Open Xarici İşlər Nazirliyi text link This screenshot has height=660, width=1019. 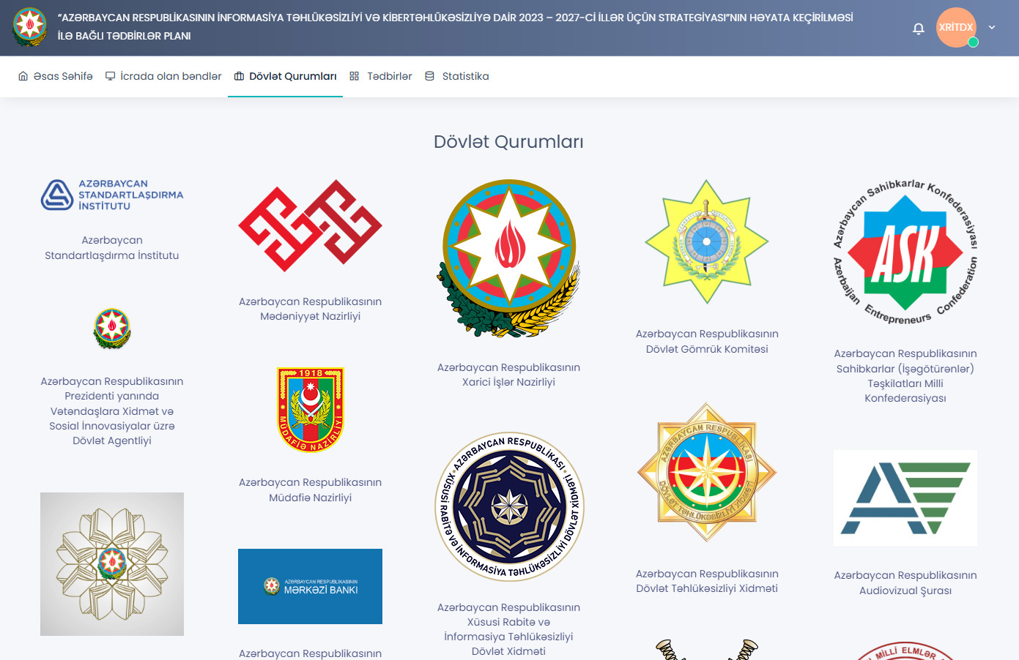pos(509,375)
